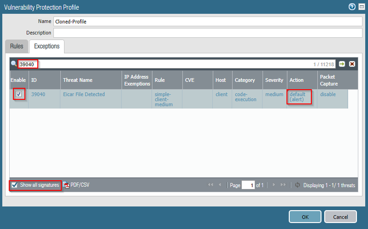Viewport: 368px width, 229px height.
Task: Open the help icon in title bar
Action: click(x=352, y=6)
